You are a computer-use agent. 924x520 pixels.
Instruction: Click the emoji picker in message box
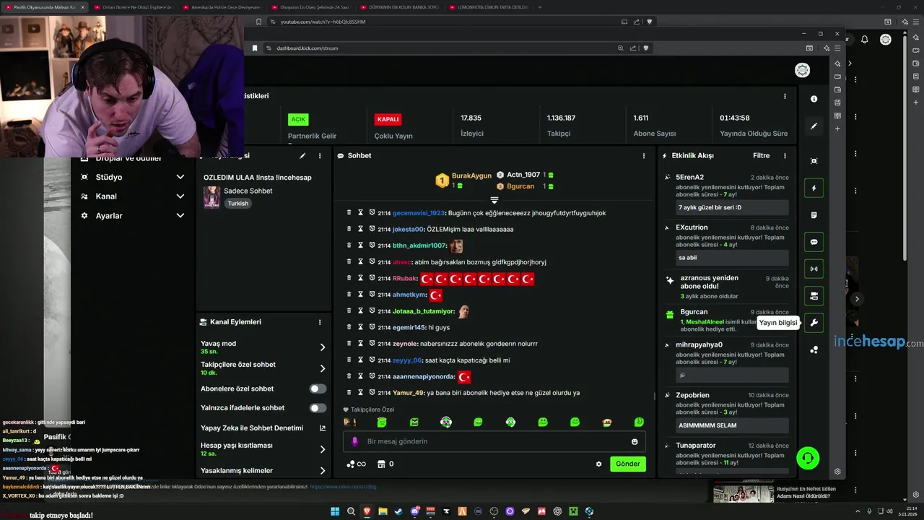[635, 441]
